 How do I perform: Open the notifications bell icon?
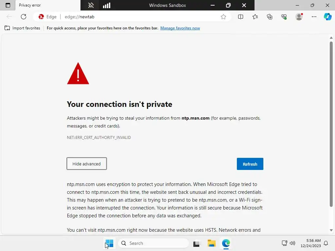coord(326,243)
